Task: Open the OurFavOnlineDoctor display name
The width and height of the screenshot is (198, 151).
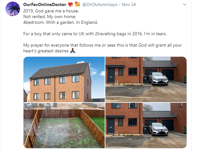Action: 45,5
